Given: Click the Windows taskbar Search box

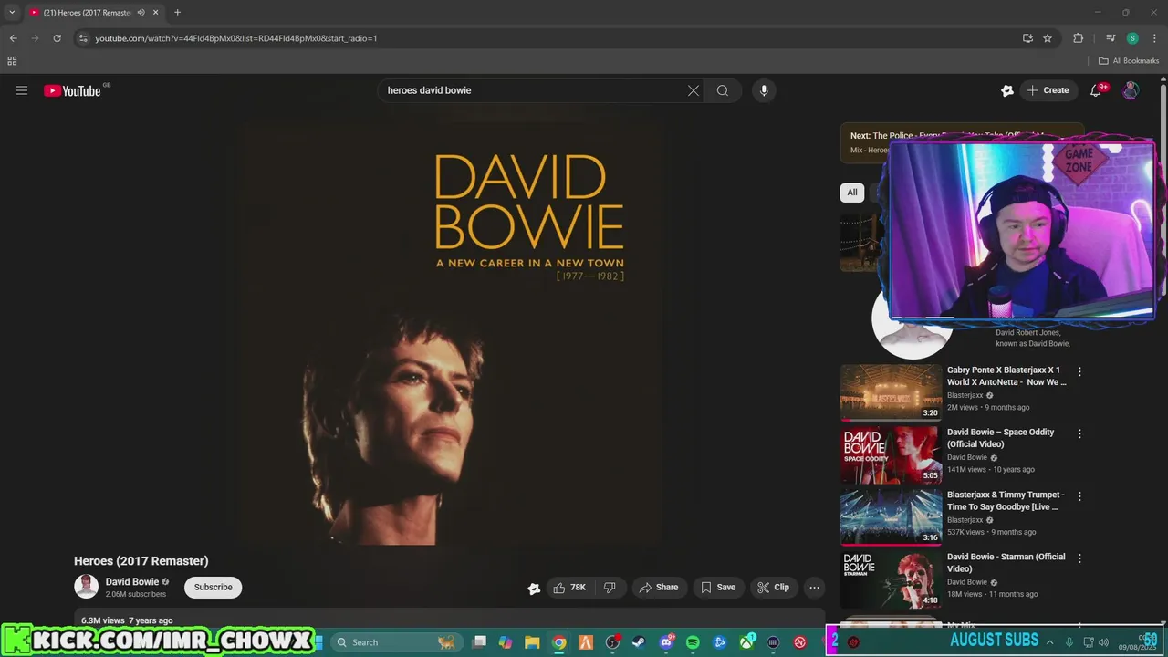Looking at the screenshot, I should (x=395, y=642).
